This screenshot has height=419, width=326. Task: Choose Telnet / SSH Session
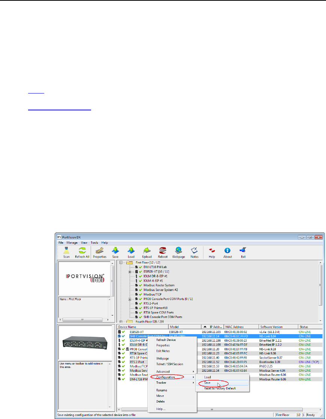[172, 364]
